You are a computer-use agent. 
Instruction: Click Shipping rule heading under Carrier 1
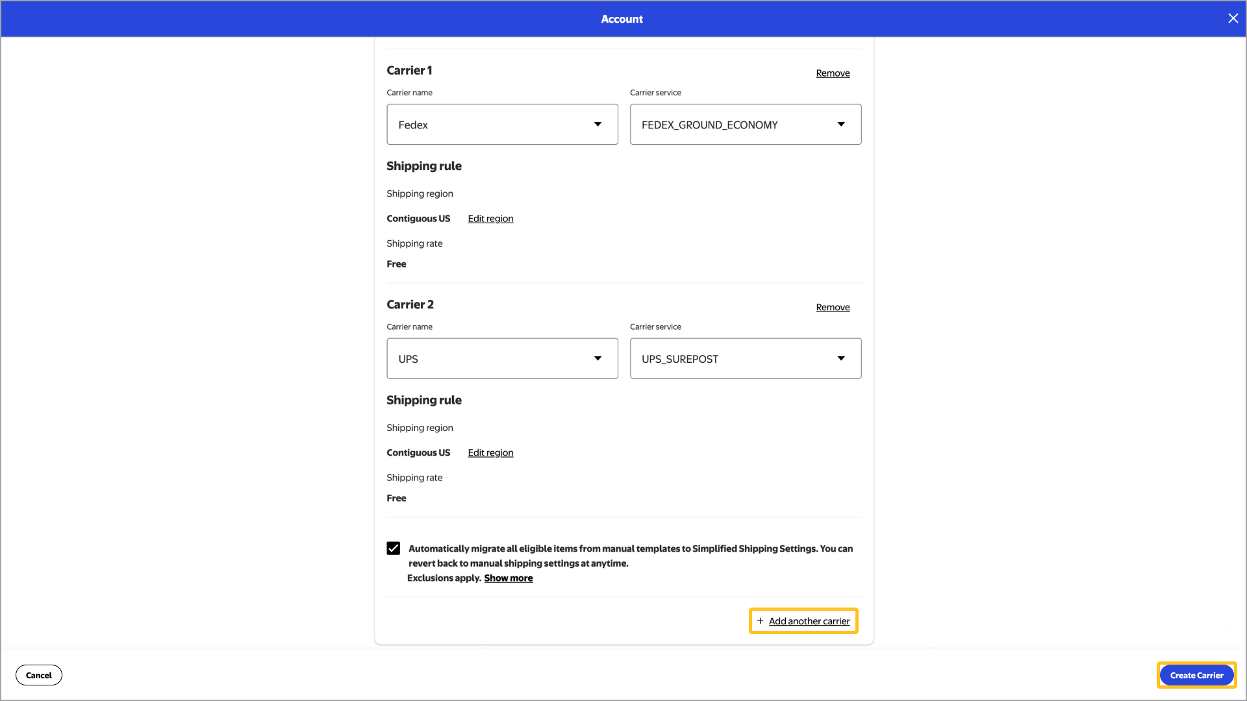click(x=424, y=166)
